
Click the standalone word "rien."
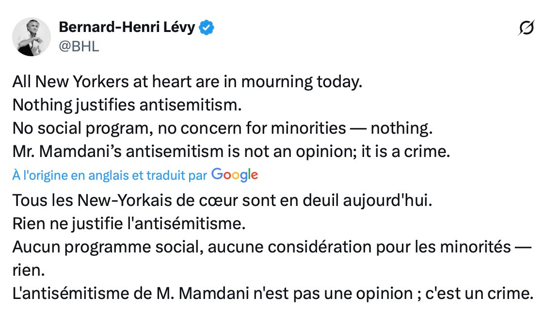(x=28, y=270)
